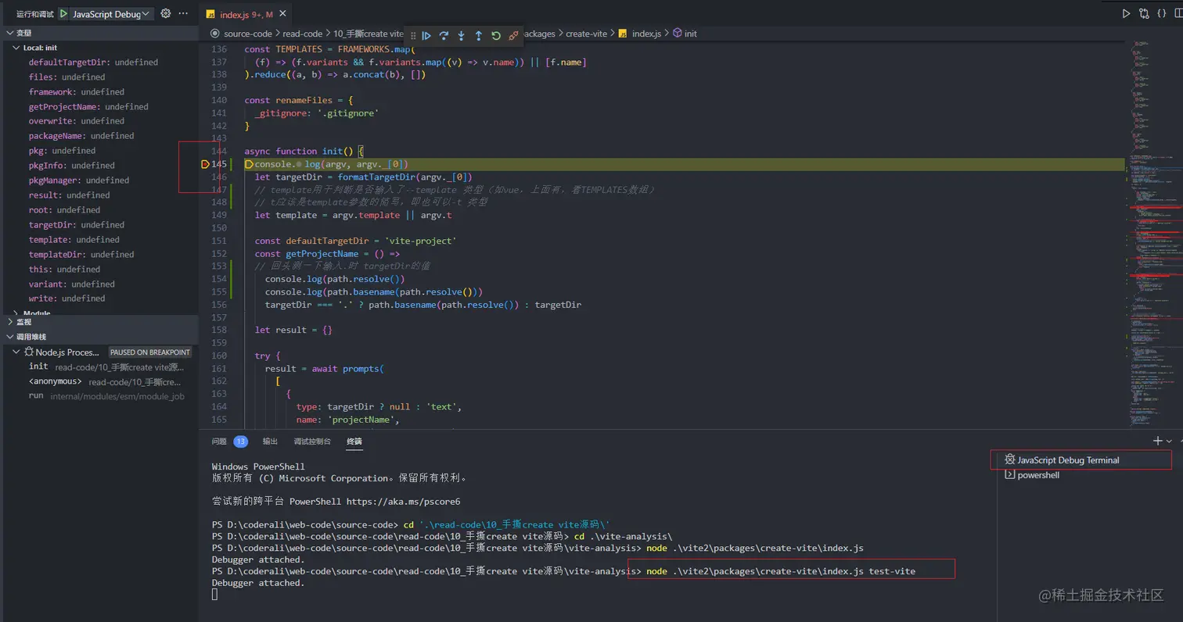Click the curly braces icon in editor title
1183x622 pixels.
tap(1161, 13)
